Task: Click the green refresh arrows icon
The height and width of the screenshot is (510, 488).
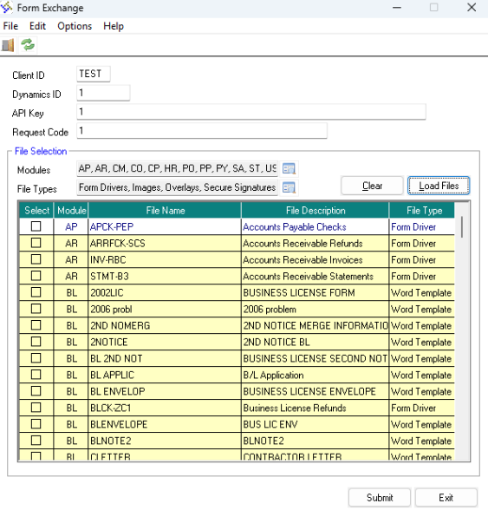Action: coord(28,45)
